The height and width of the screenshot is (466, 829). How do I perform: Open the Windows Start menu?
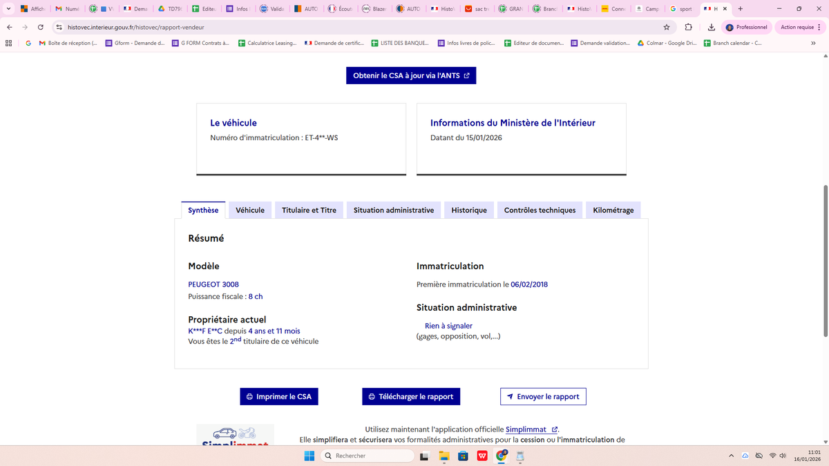point(309,456)
